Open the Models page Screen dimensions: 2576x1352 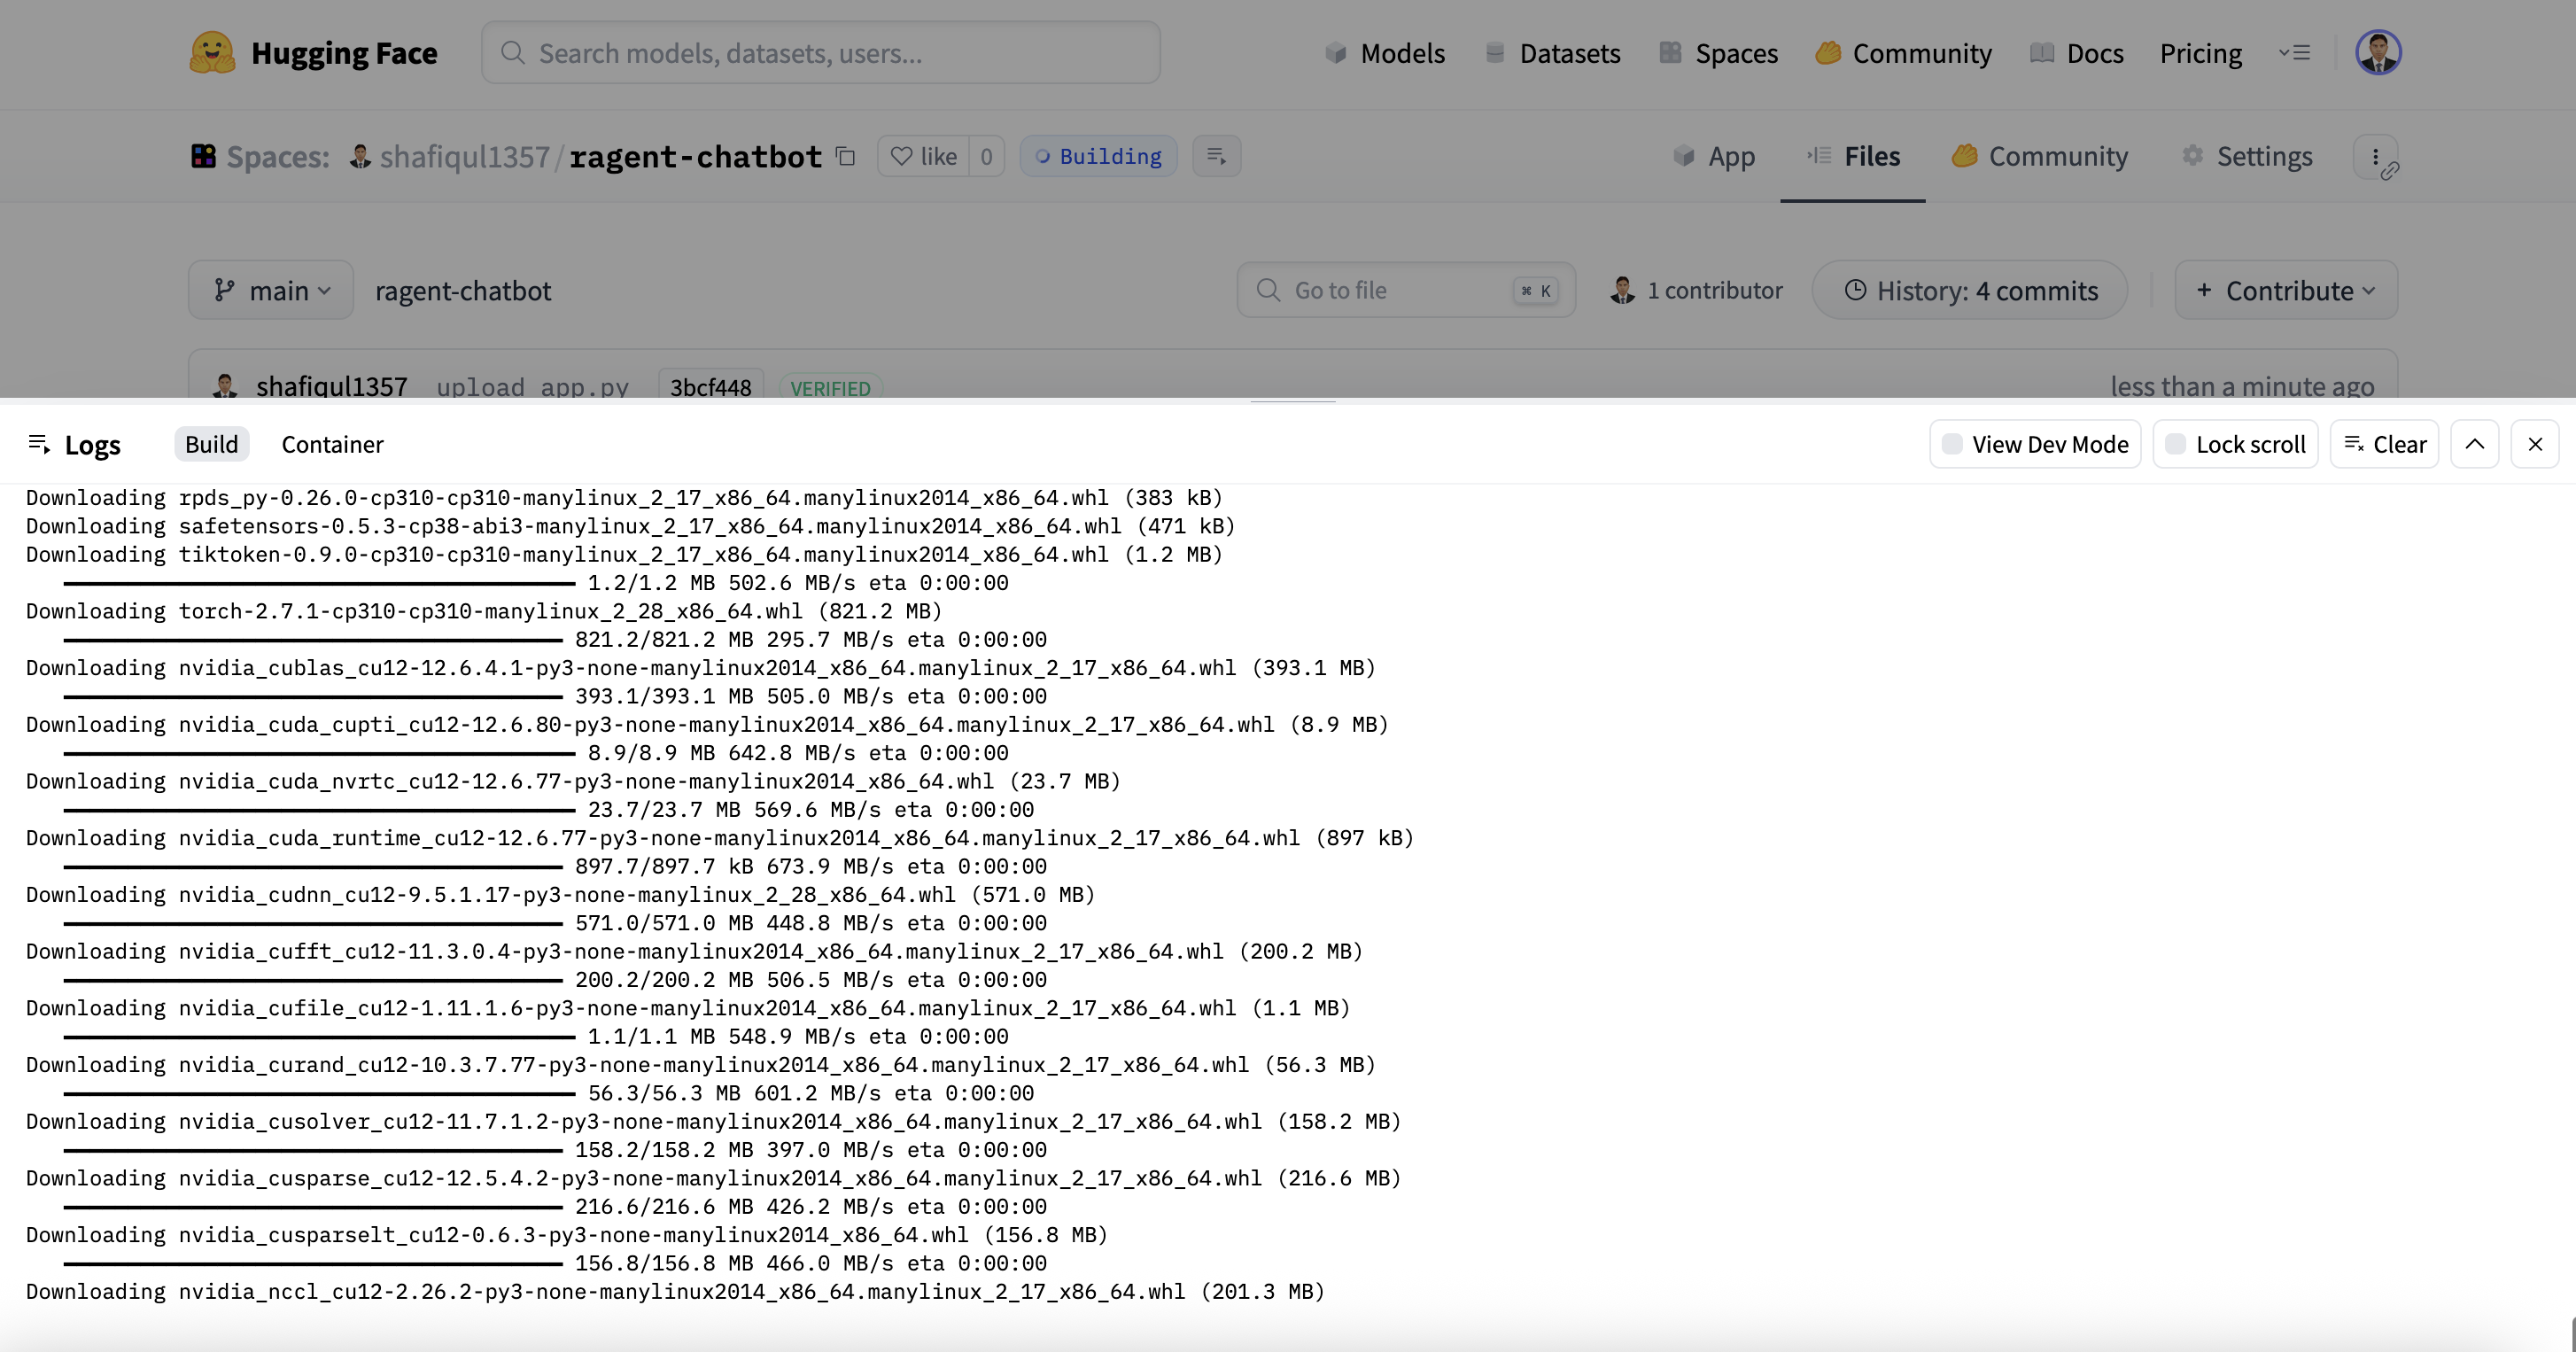tap(1384, 53)
